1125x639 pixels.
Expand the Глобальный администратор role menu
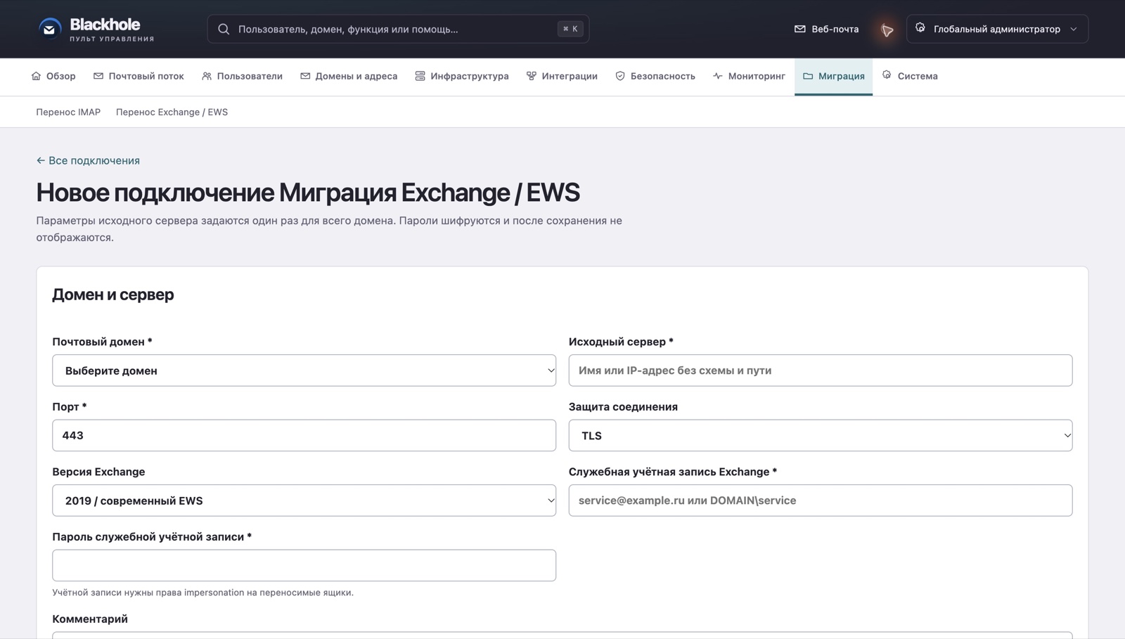click(x=997, y=29)
